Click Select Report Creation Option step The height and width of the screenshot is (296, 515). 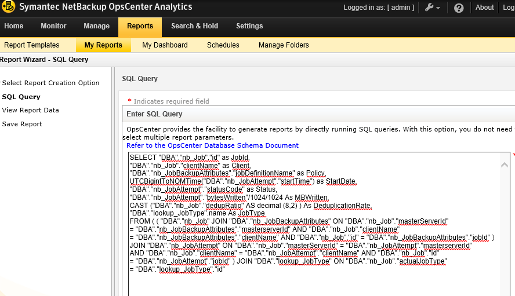50,83
